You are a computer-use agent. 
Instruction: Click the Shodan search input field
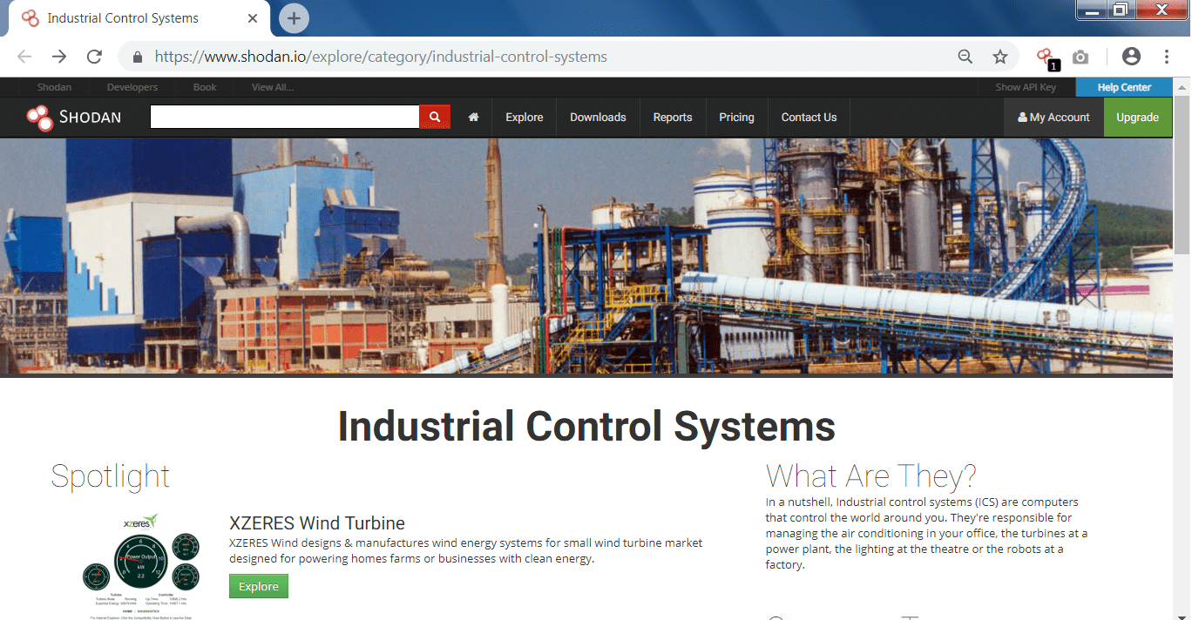[285, 117]
